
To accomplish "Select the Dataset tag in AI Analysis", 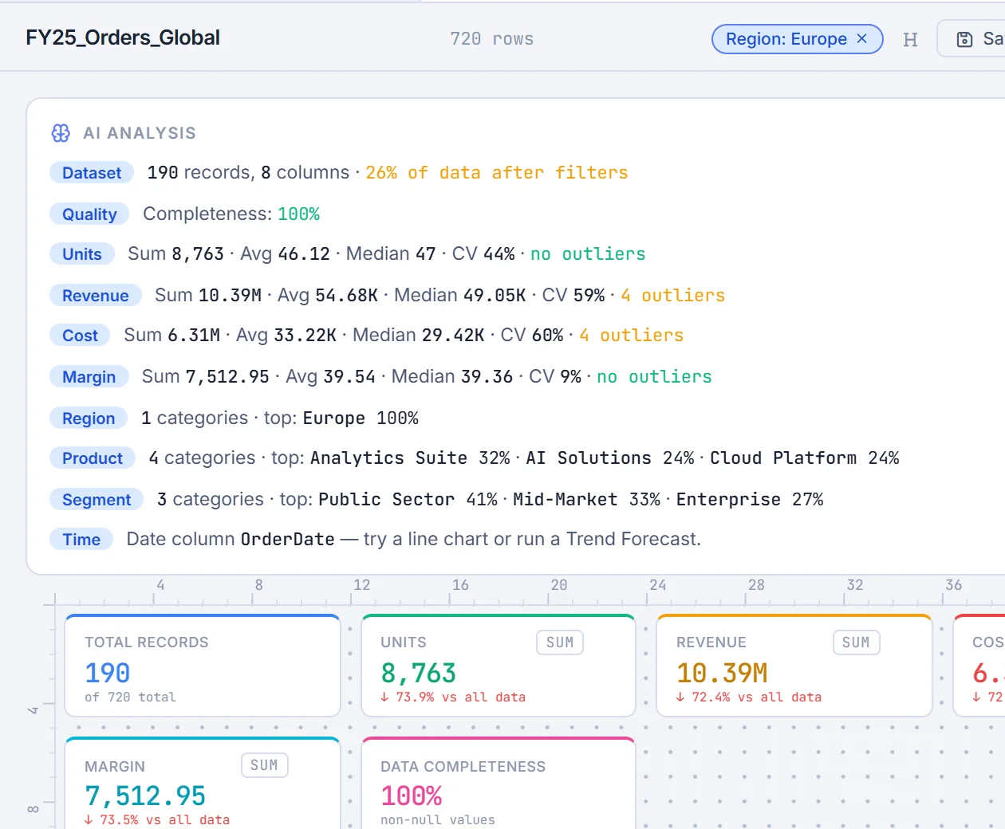I will [x=92, y=173].
